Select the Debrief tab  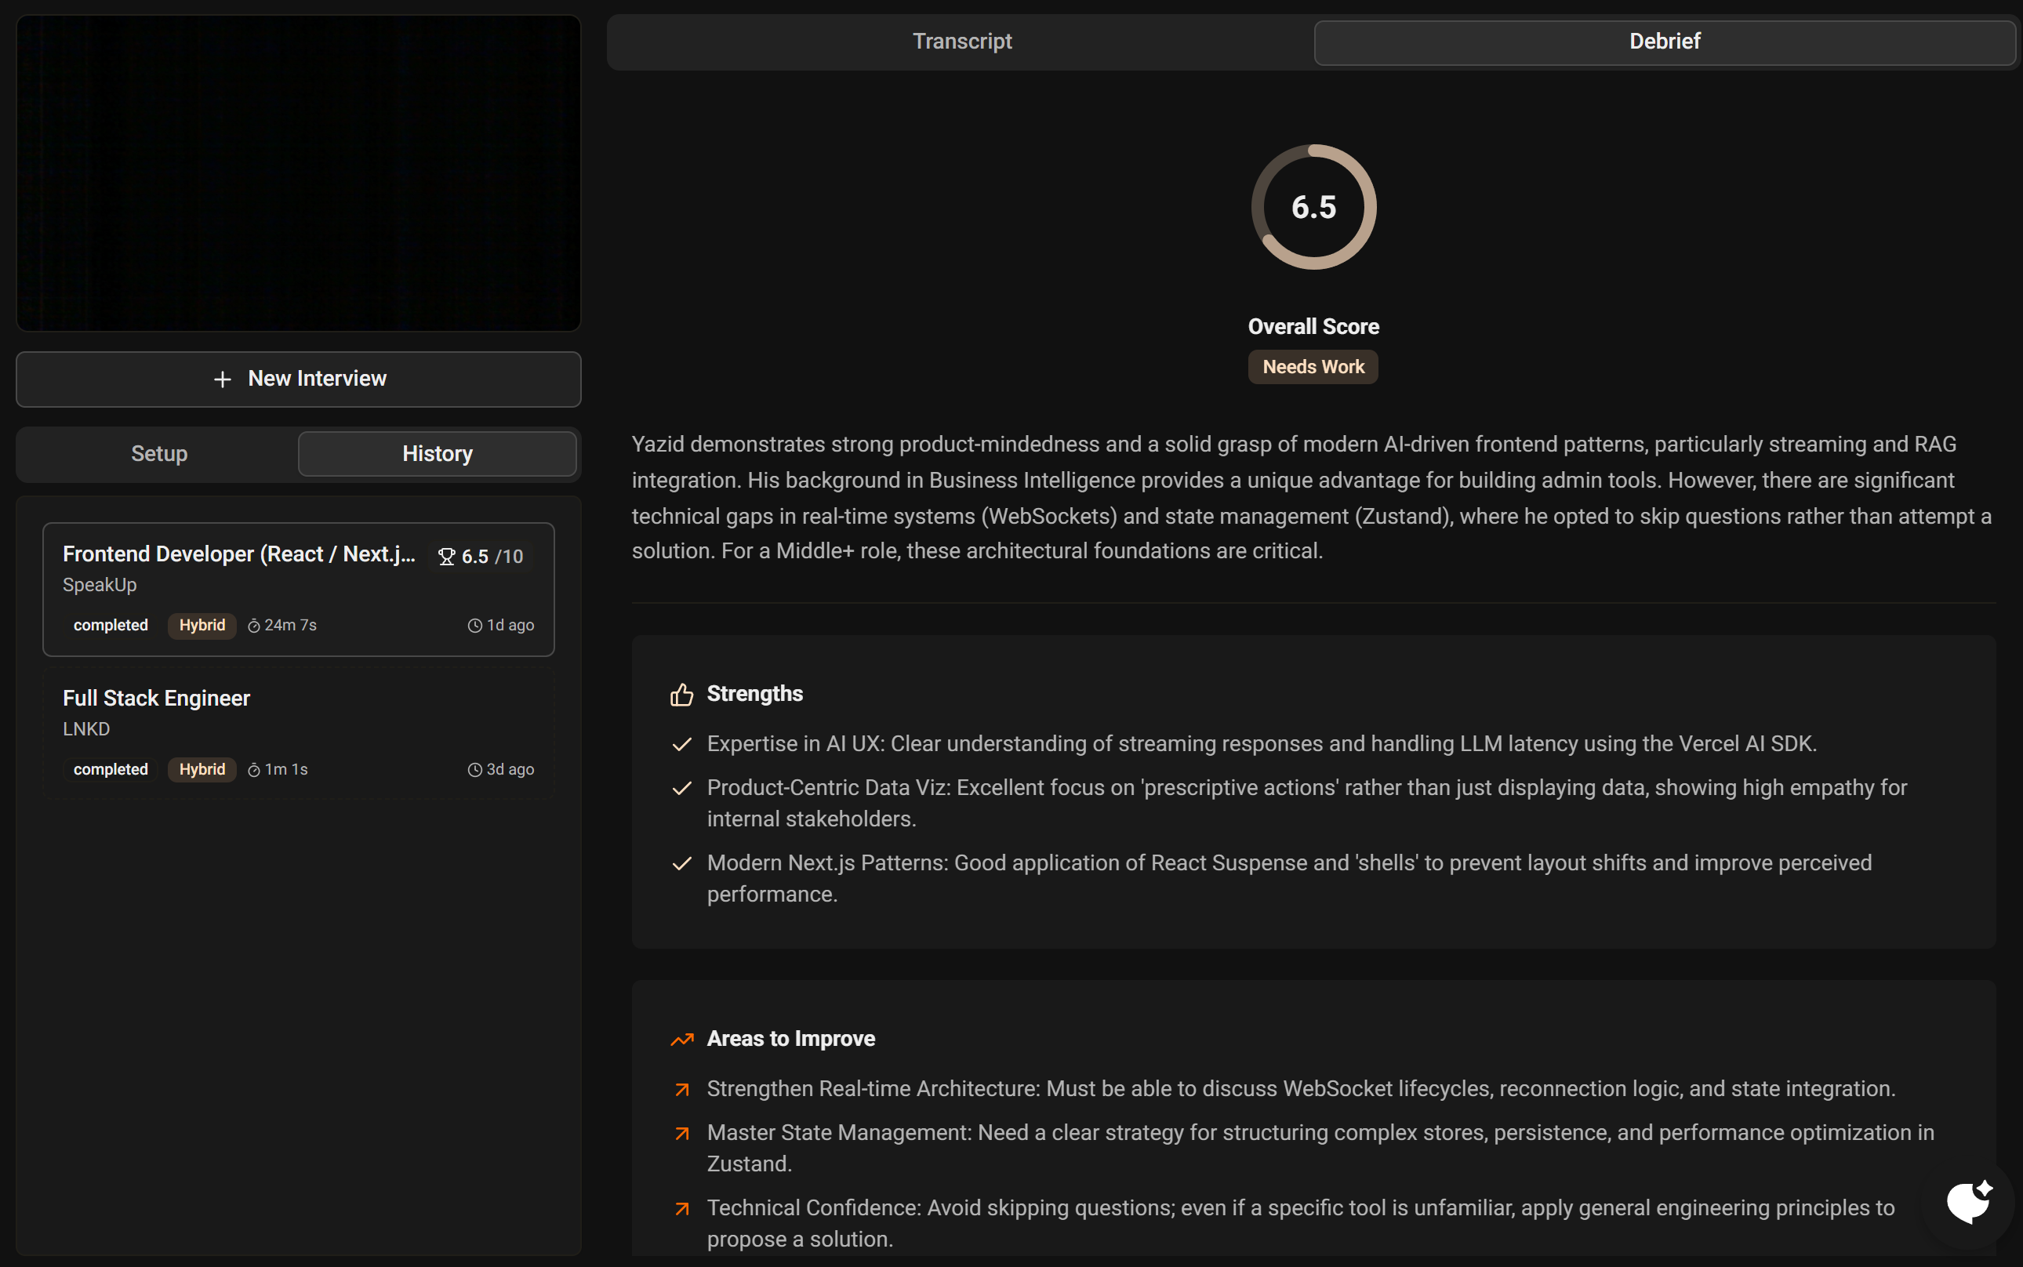point(1663,41)
